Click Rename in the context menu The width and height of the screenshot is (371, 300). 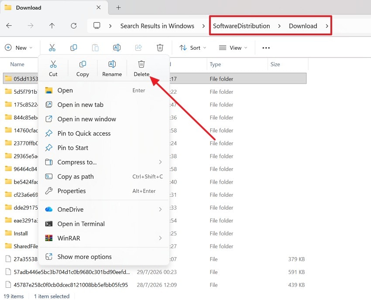[112, 68]
